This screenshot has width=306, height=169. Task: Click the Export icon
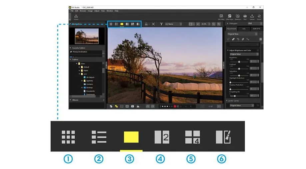click(x=259, y=17)
